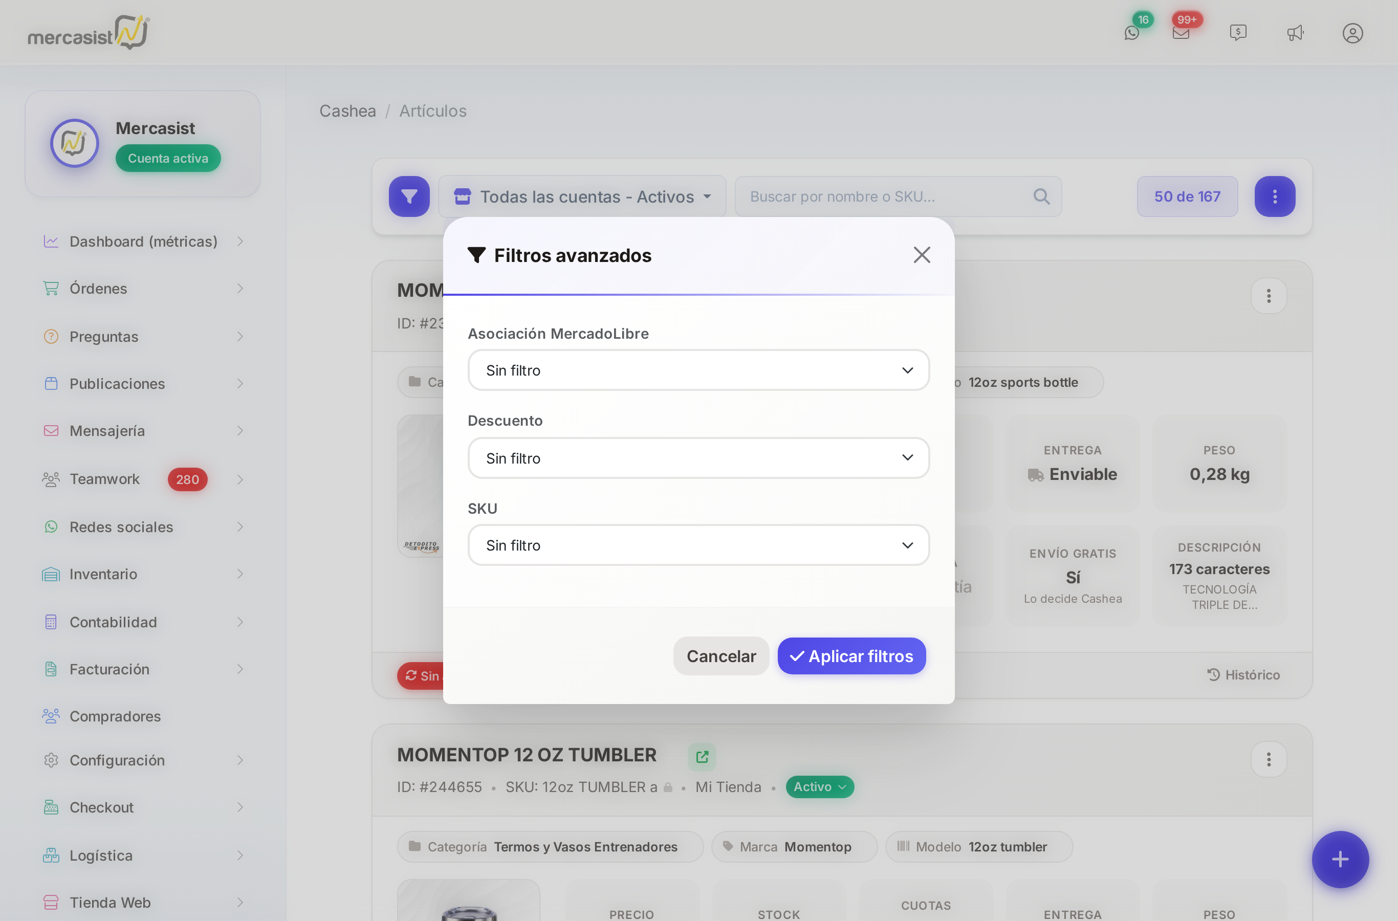Viewport: 1398px width, 921px height.
Task: Click the purple funnel filter button
Action: point(409,196)
